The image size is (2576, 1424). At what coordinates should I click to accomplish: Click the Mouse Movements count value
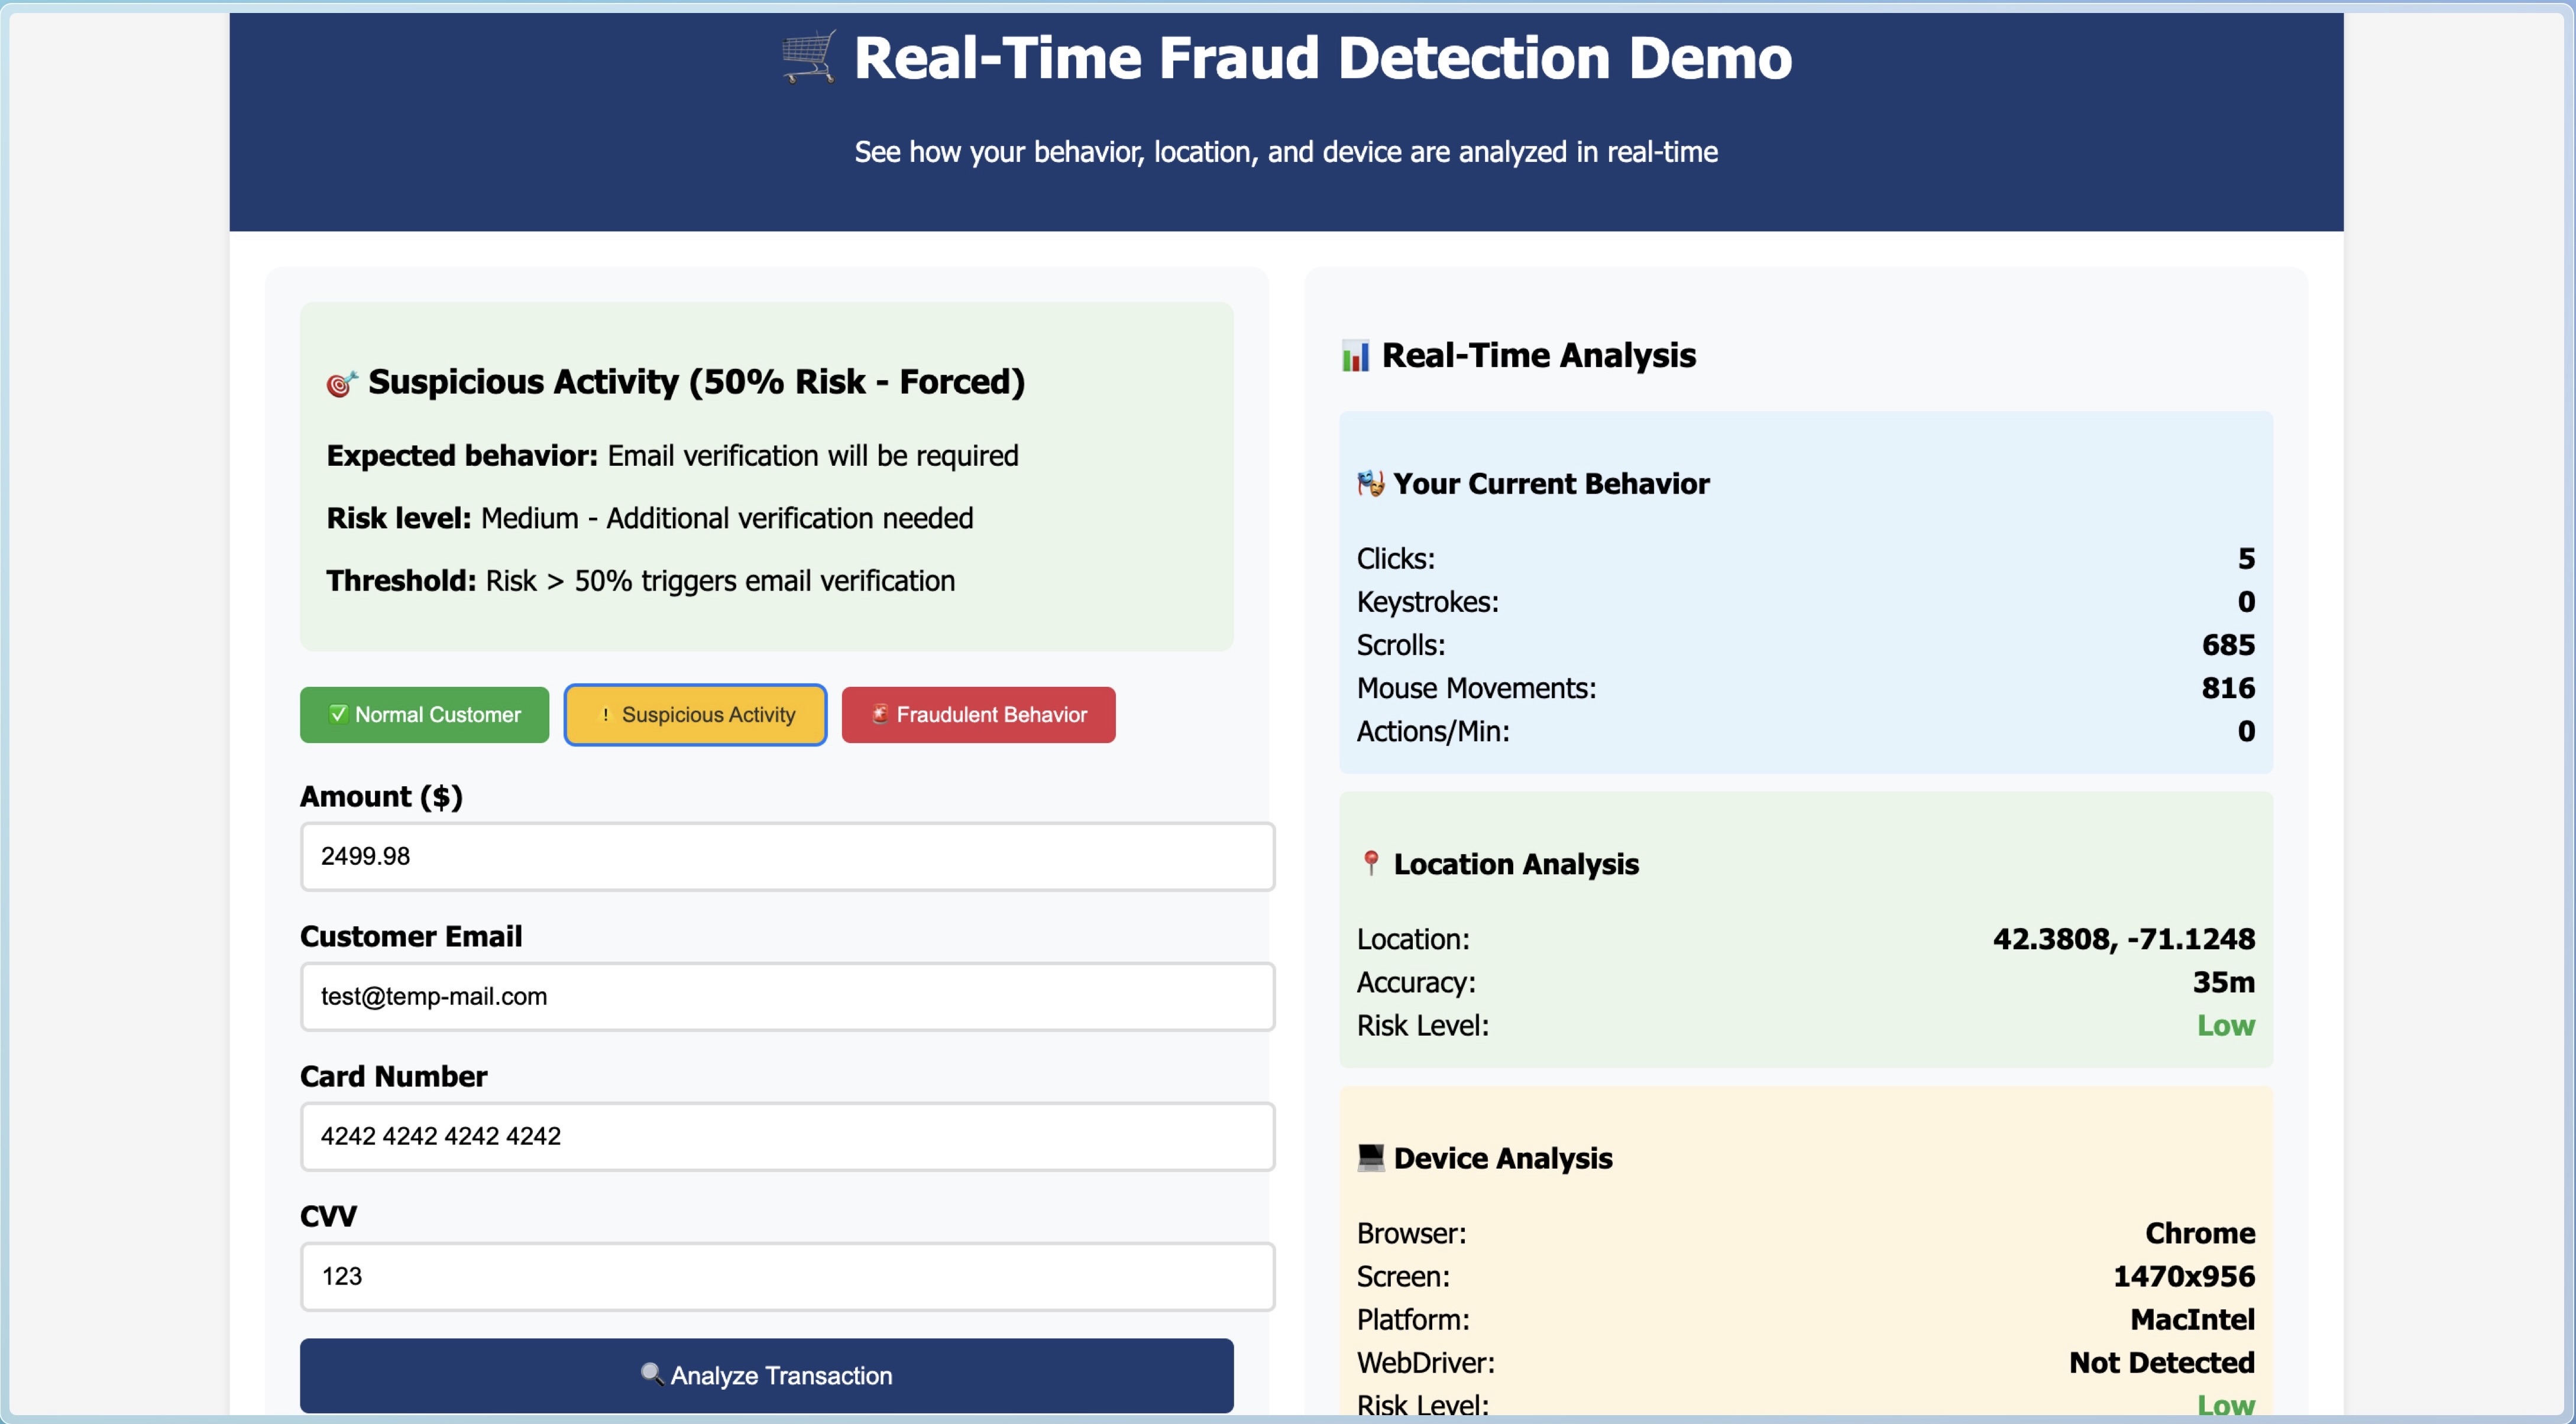[2227, 687]
